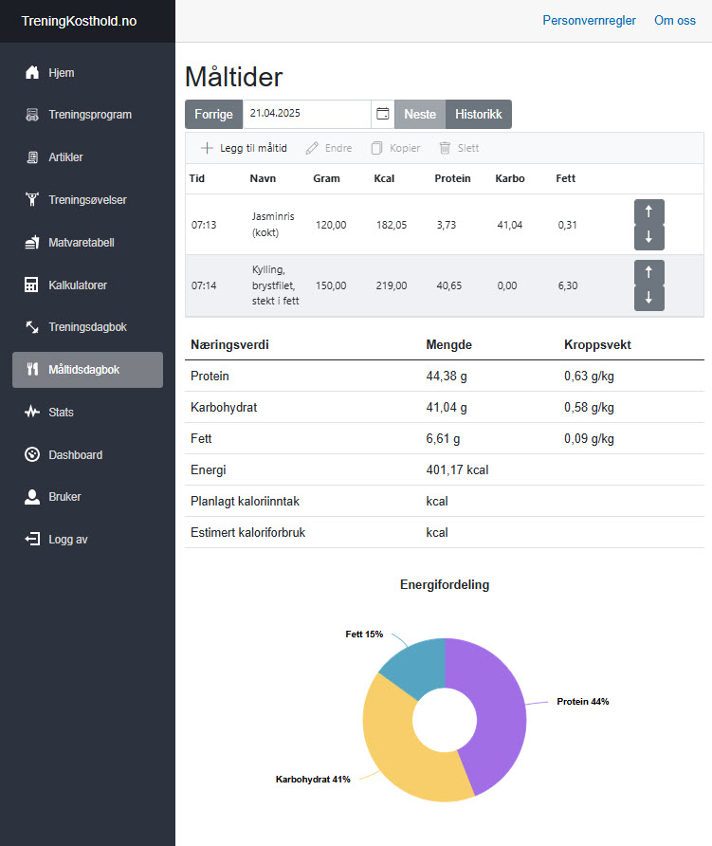The image size is (712, 846).
Task: Click the 0,58 g/kg bodyweight value
Action: tap(589, 408)
